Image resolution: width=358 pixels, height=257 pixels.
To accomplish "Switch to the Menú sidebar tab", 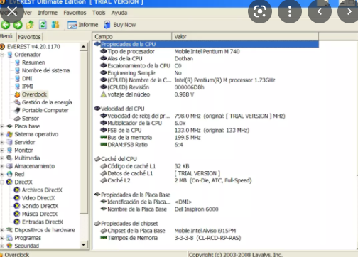I will 6,36.
